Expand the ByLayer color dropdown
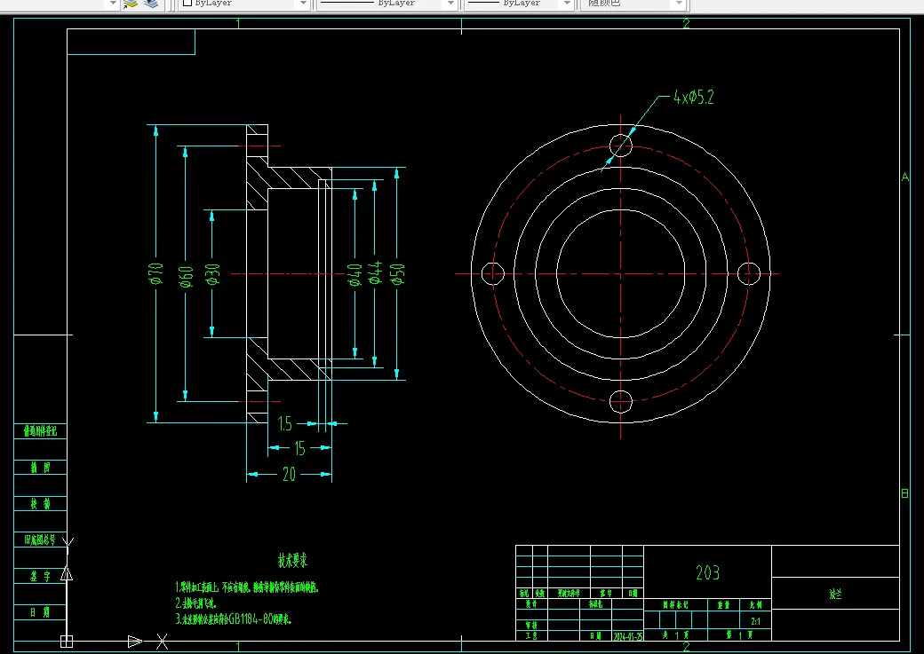This screenshot has height=654, width=924. pyautogui.click(x=303, y=4)
